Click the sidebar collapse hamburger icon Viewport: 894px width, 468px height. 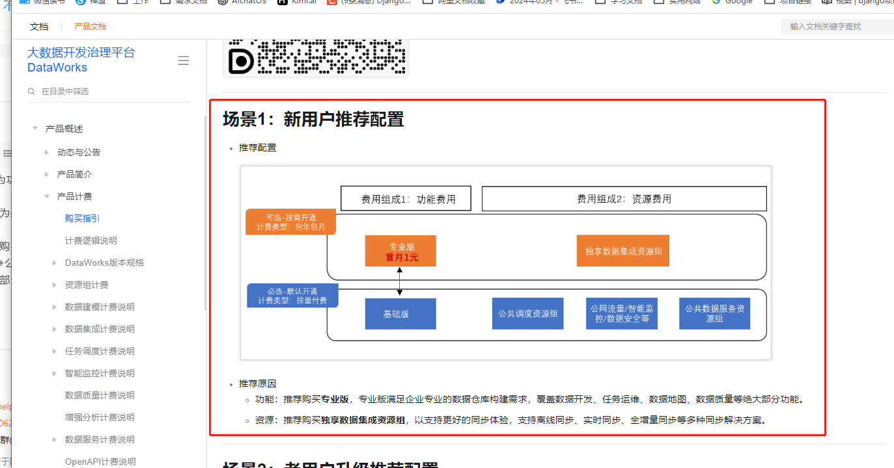(x=184, y=60)
